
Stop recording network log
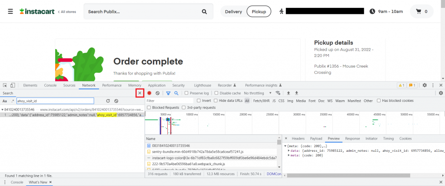[149, 93]
